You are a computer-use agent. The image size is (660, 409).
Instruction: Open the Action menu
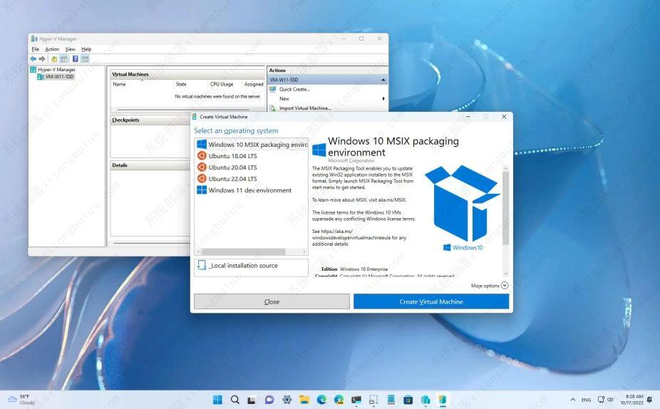pyautogui.click(x=52, y=49)
